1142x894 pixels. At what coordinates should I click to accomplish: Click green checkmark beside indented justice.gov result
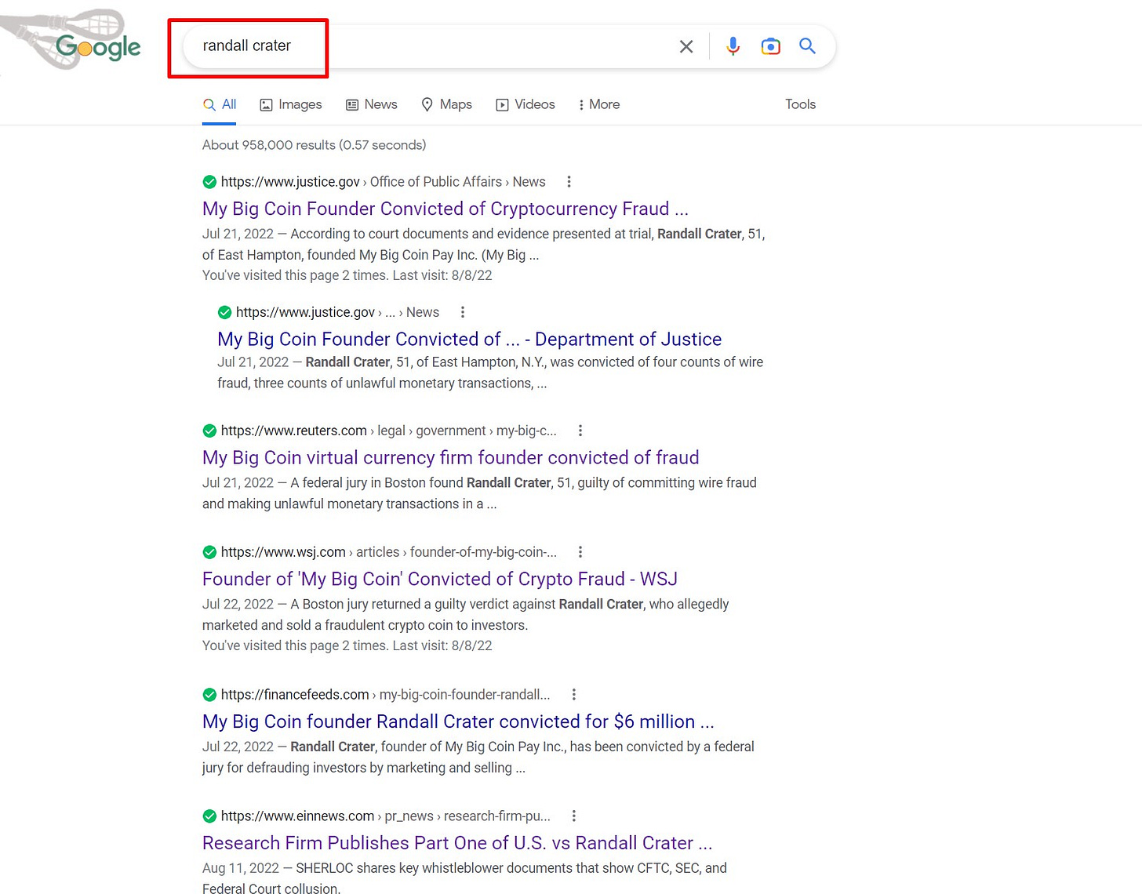coord(224,312)
